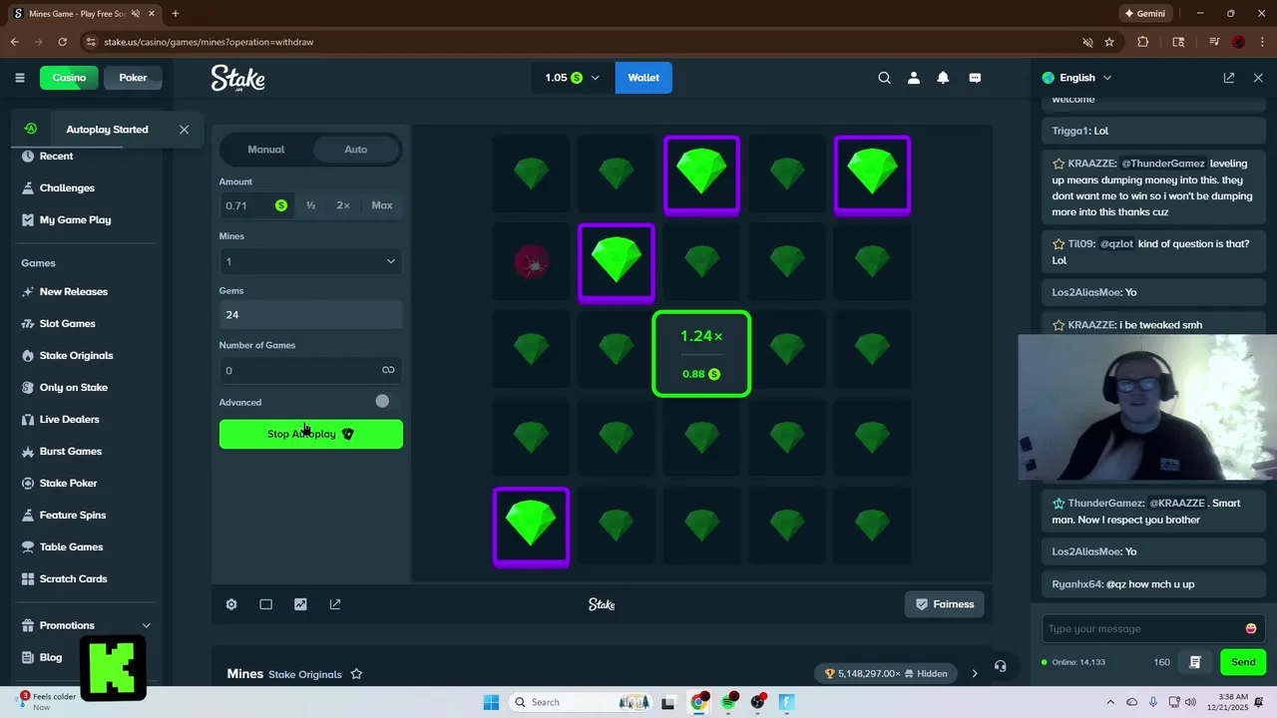Viewport: 1277px width, 718px height.
Task: Click the revealed mine tile
Action: point(531,262)
